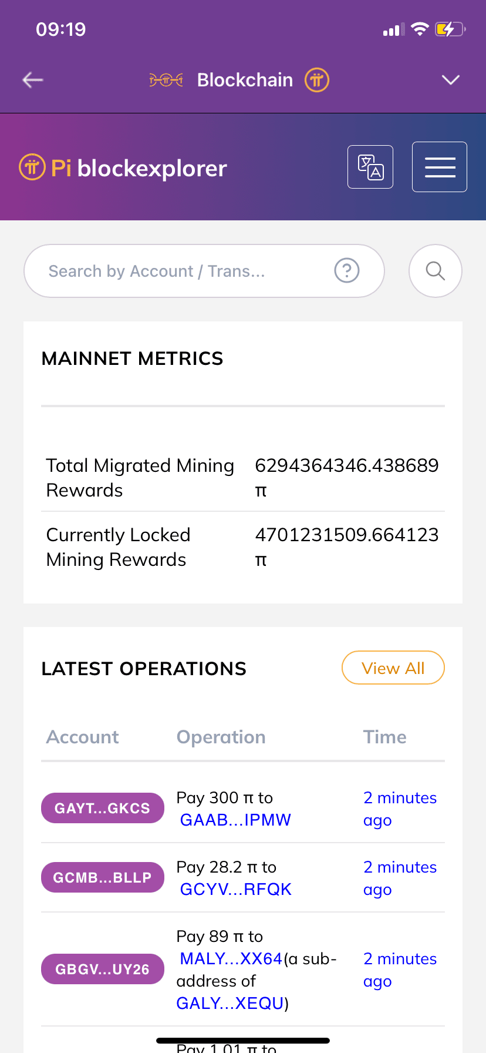Open parent address GALY...XEQU link
Viewport: 486px width, 1053px height.
coord(230,1003)
